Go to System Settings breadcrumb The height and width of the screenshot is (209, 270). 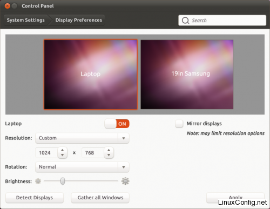(26, 20)
